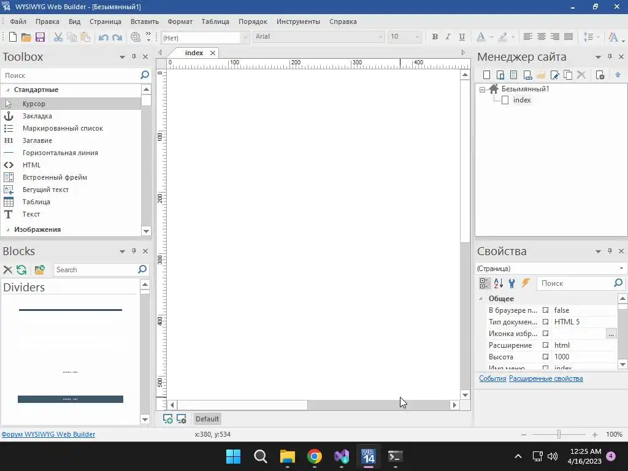Align text right

point(554,37)
